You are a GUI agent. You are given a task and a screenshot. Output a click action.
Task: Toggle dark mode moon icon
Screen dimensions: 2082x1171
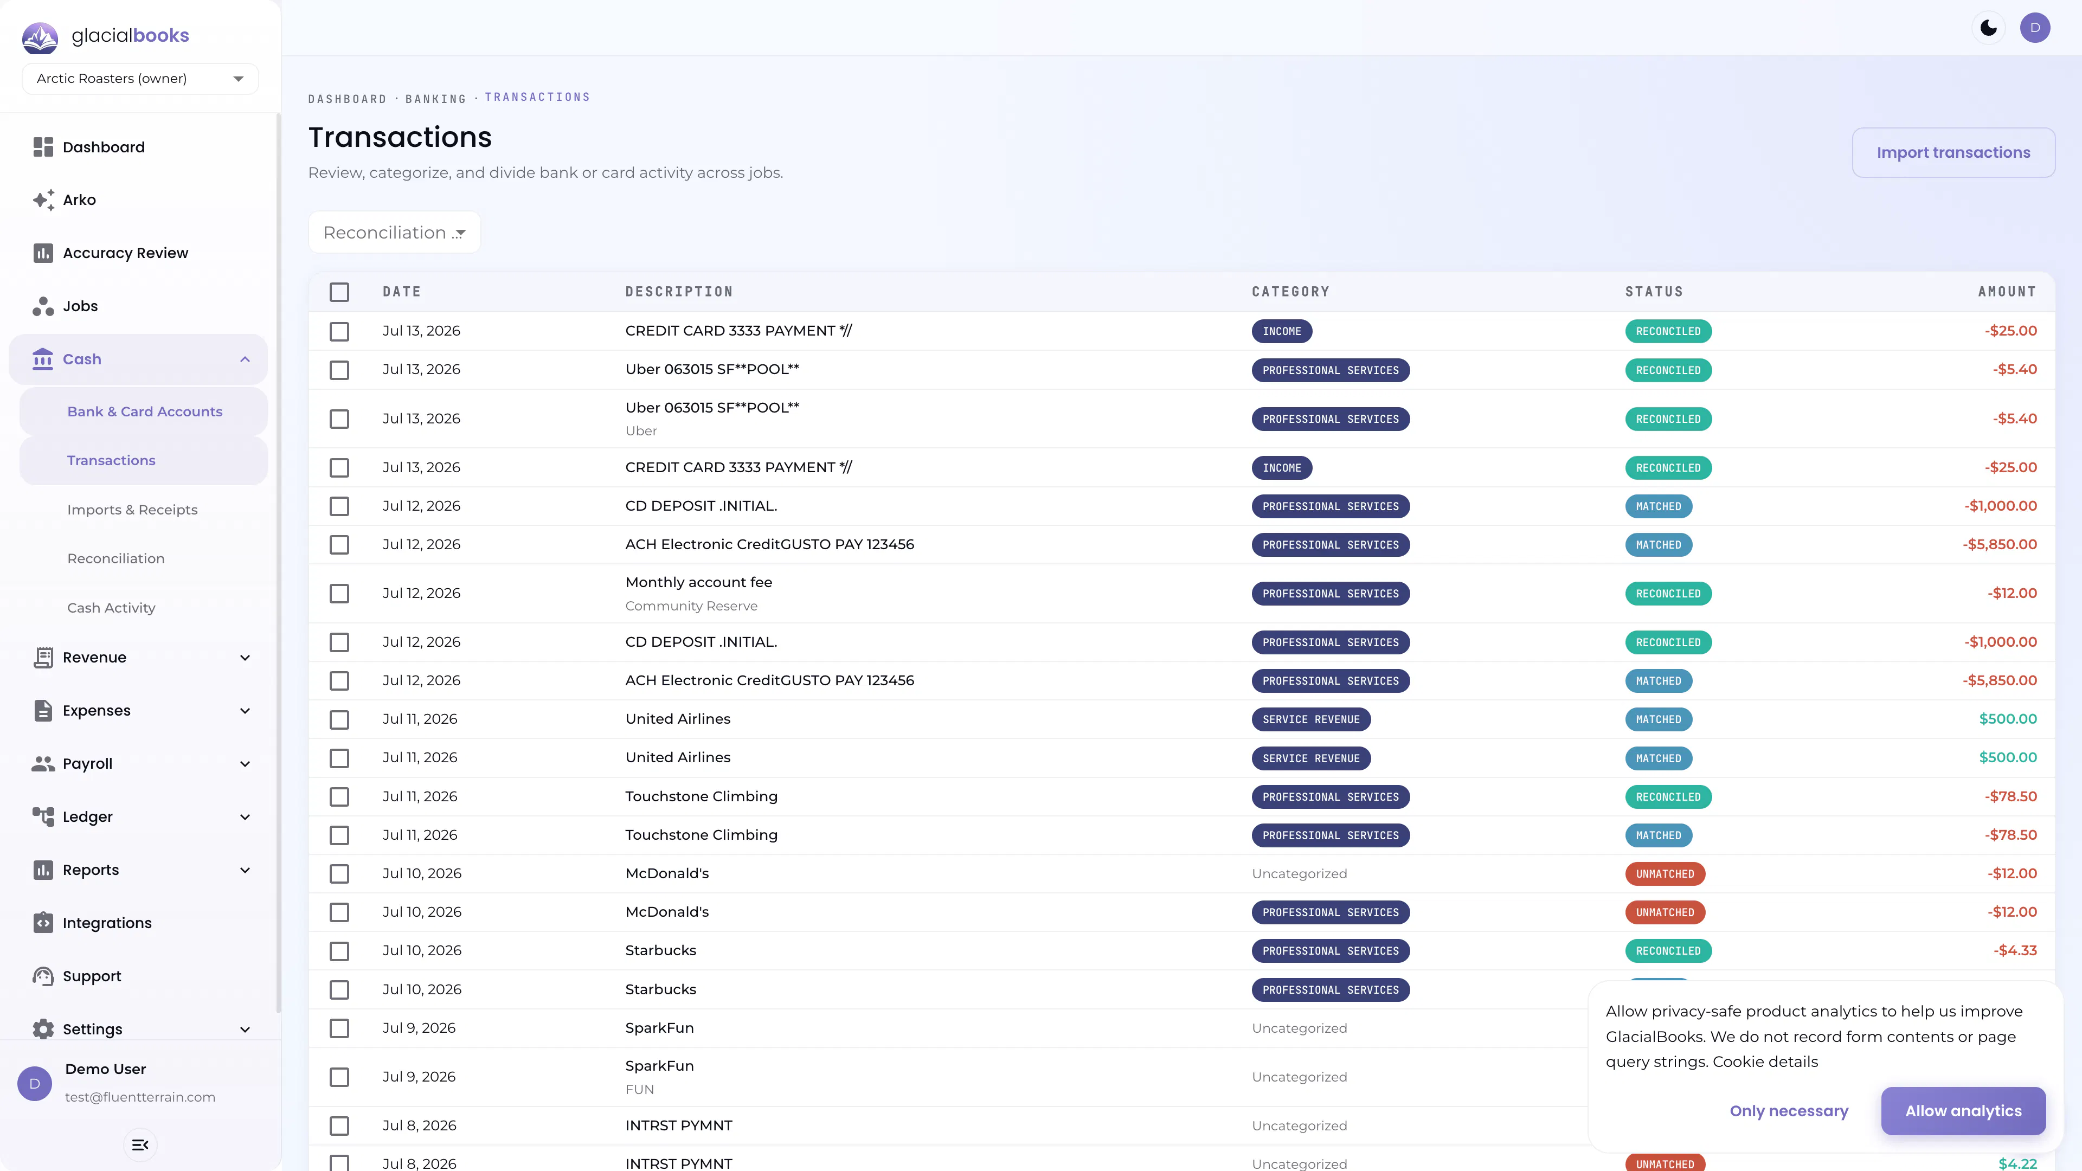click(1989, 28)
